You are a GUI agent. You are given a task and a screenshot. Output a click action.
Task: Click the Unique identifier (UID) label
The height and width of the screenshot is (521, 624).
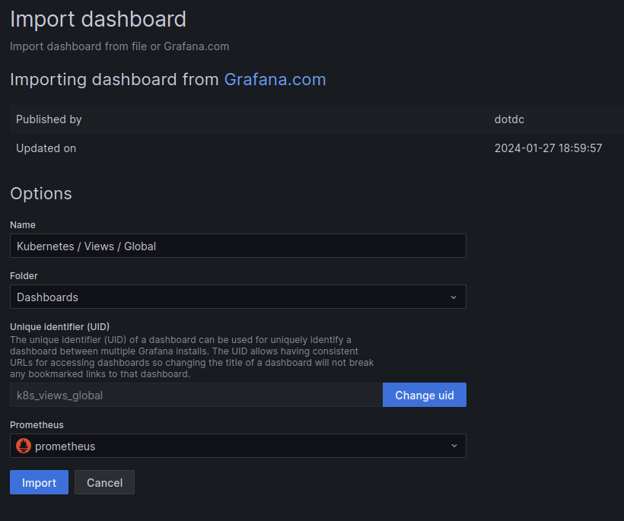(59, 326)
